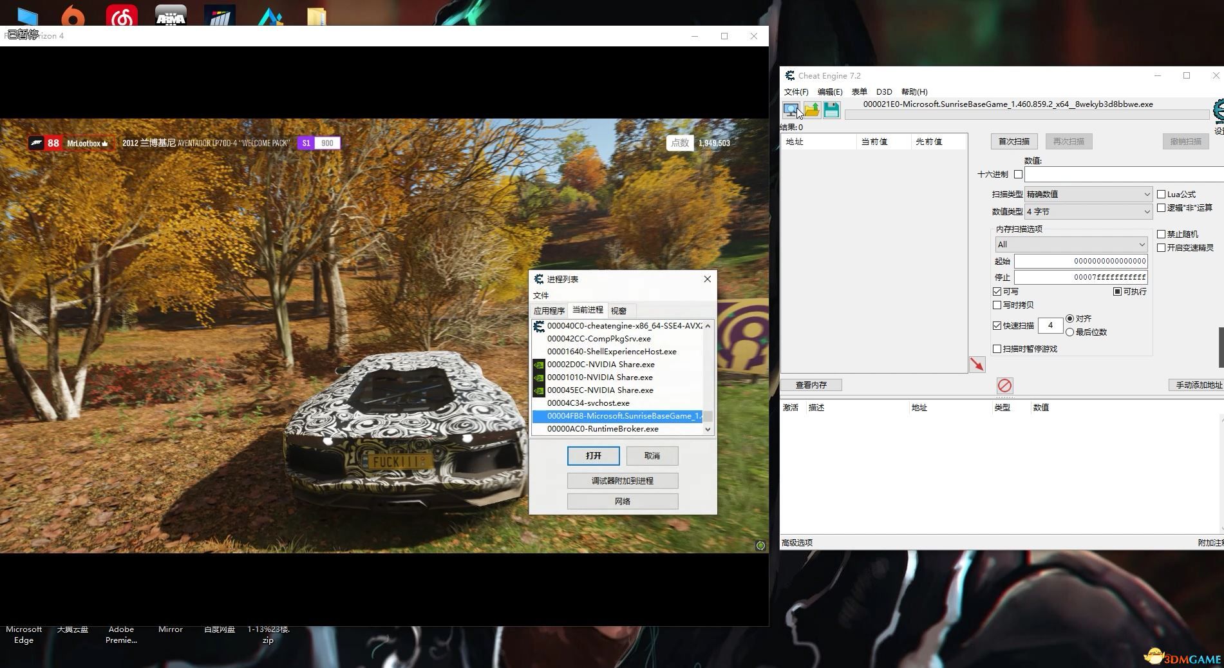Toggle the logical NOT (逻辑"非"运算) checkbox

click(1161, 207)
